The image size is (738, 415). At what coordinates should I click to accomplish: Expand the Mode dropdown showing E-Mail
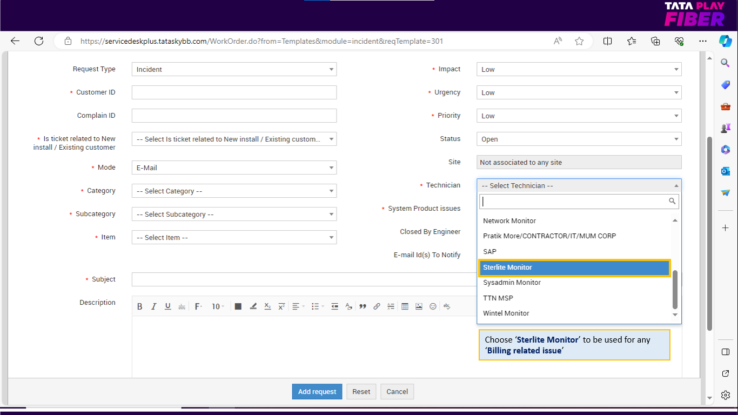click(x=234, y=168)
